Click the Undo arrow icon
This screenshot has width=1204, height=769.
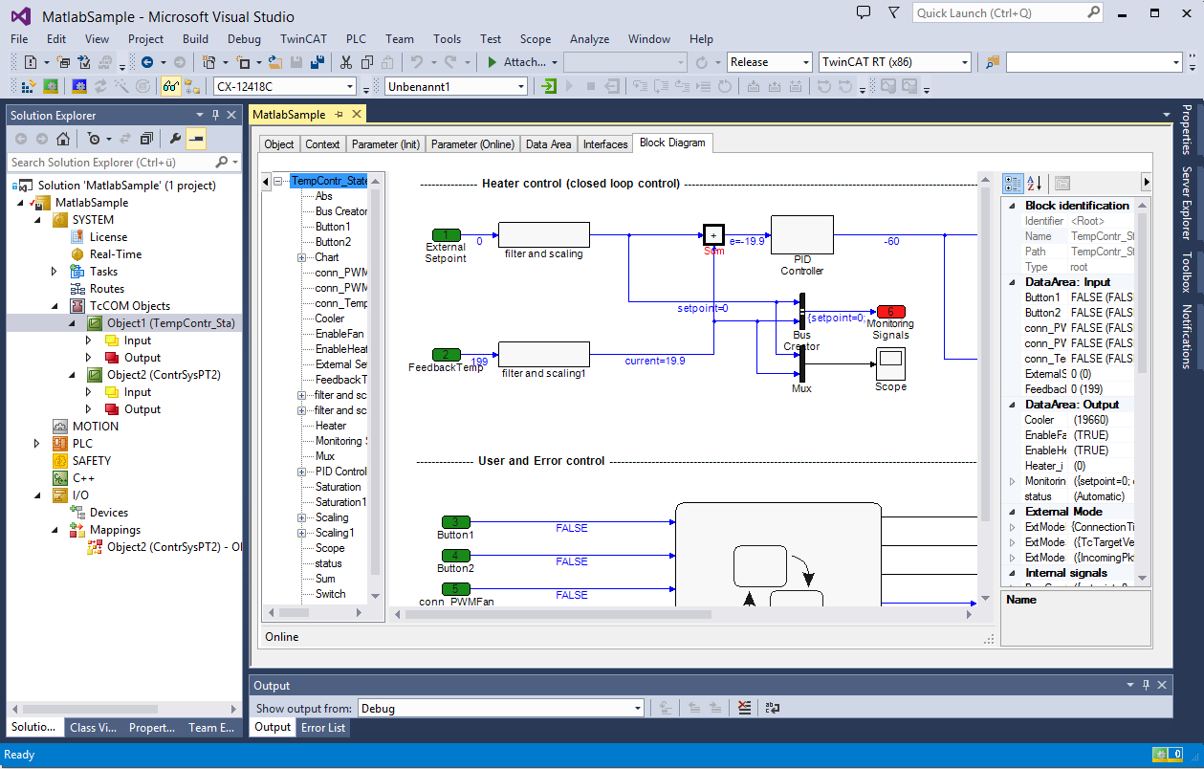point(417,62)
